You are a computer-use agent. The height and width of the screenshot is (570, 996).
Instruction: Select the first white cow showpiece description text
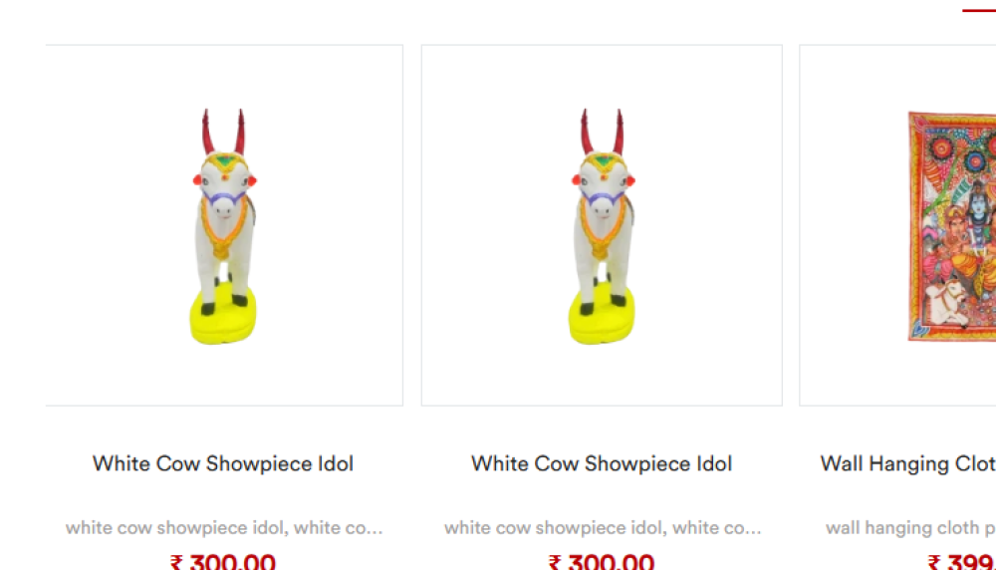(x=224, y=528)
